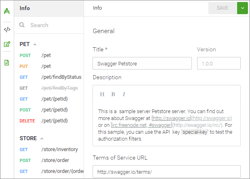Toggle italic in Description editor

coord(124,94)
